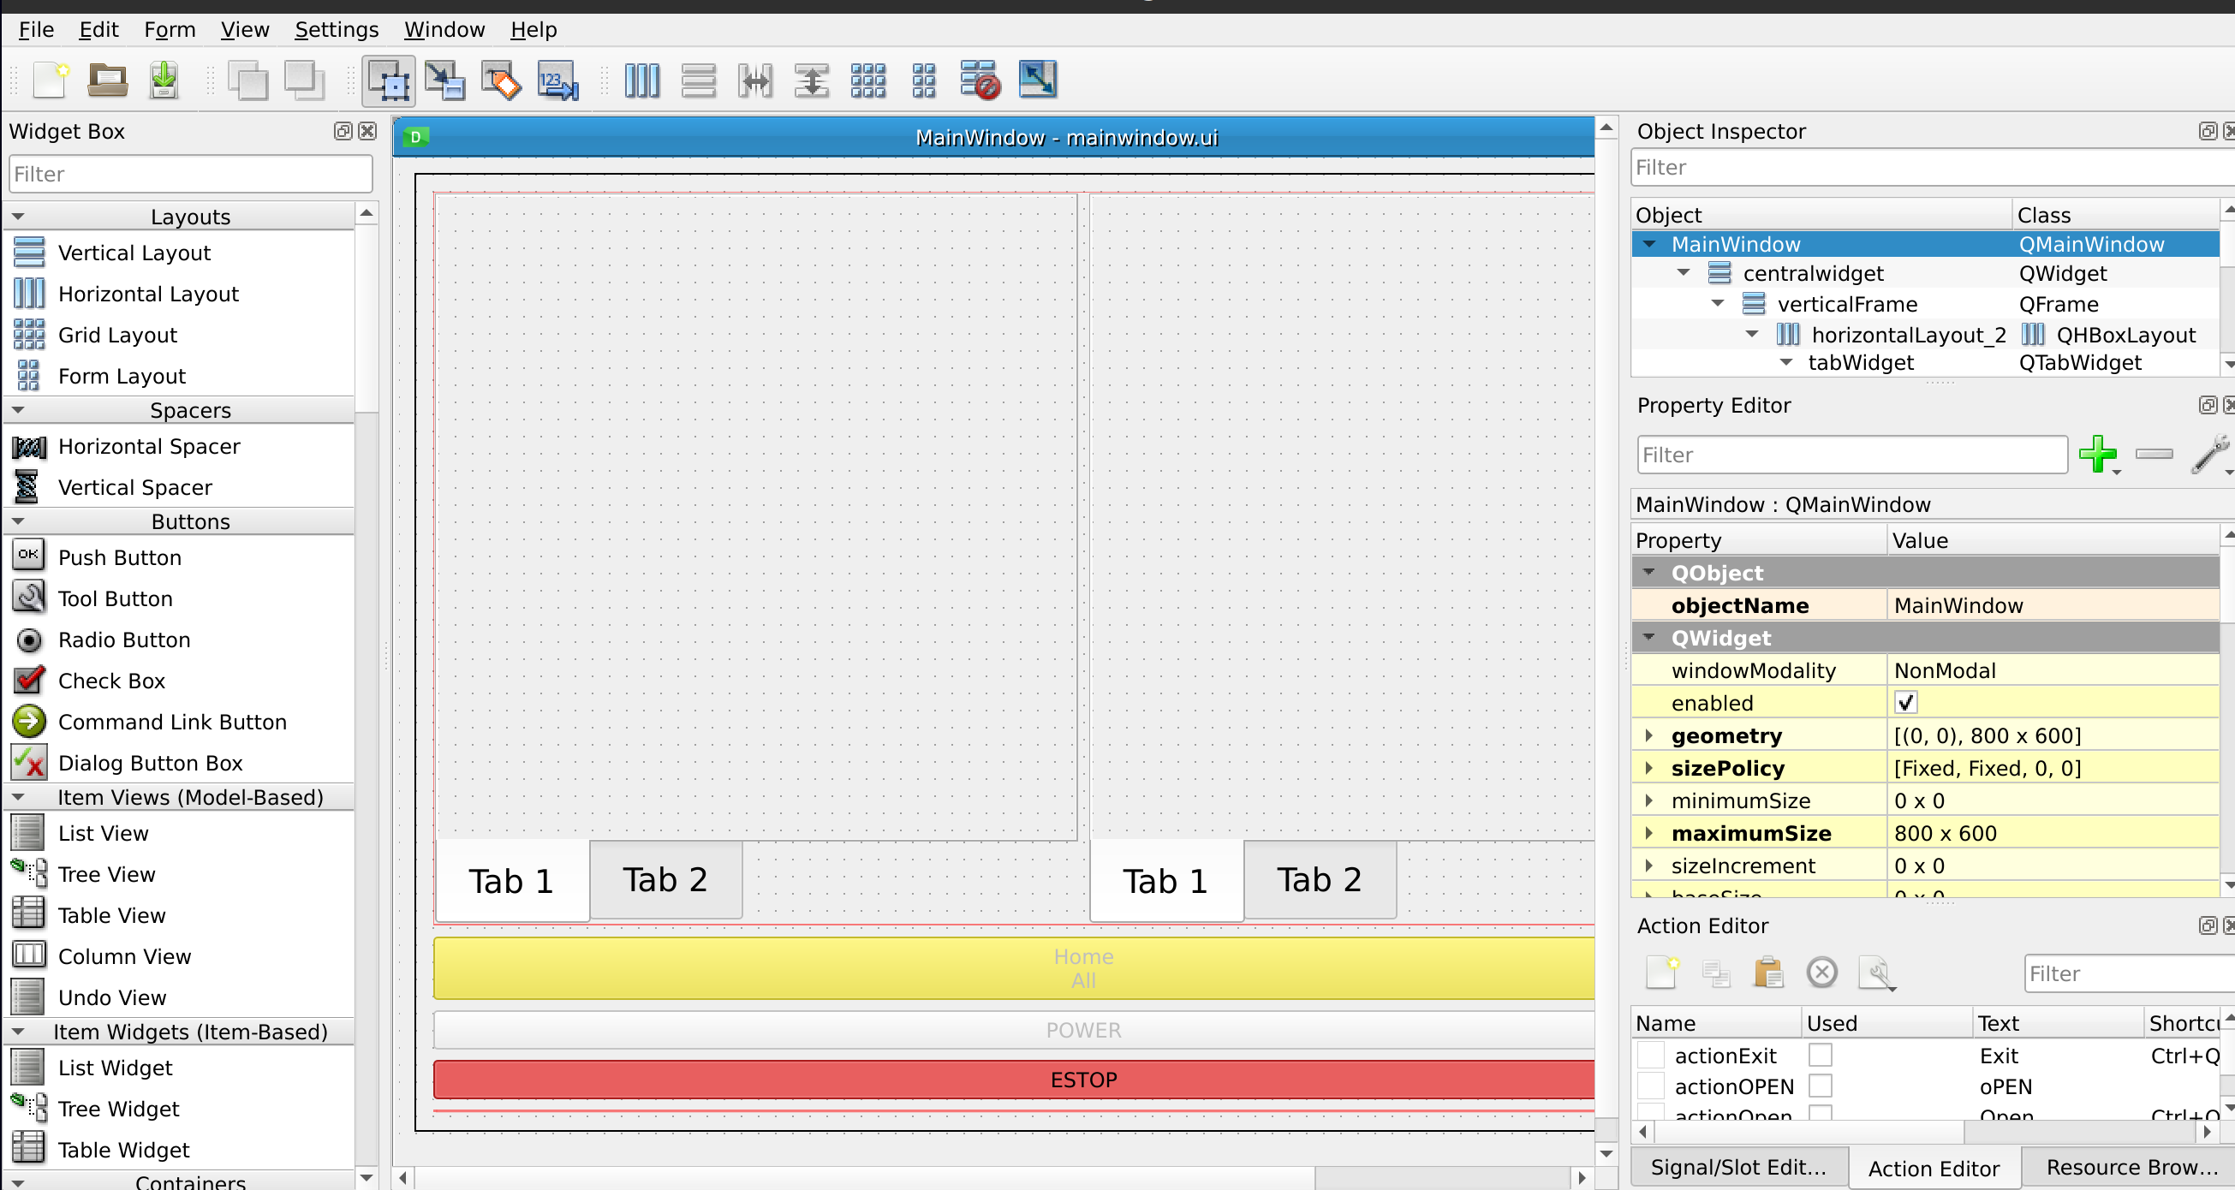The width and height of the screenshot is (2235, 1190).
Task: Click Lay Out Vertically in Splitter icon
Action: tap(811, 80)
